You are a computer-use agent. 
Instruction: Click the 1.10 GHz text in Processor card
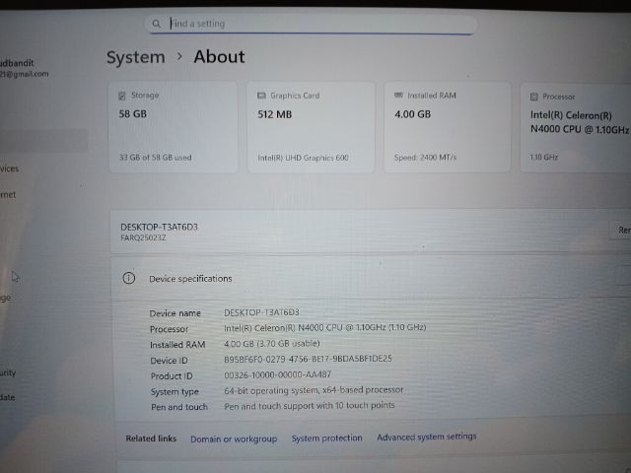pos(544,158)
